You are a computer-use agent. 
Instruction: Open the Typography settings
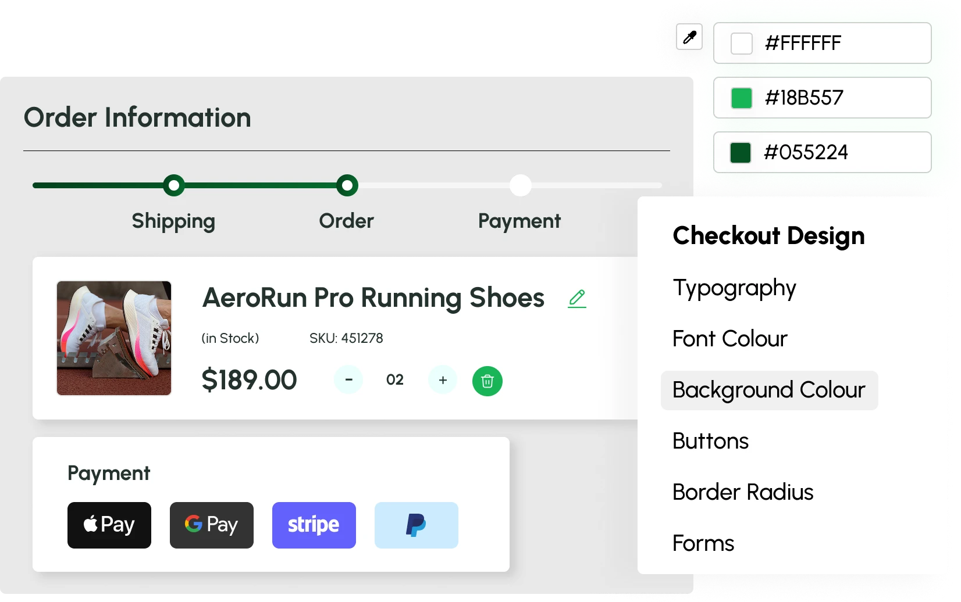734,288
